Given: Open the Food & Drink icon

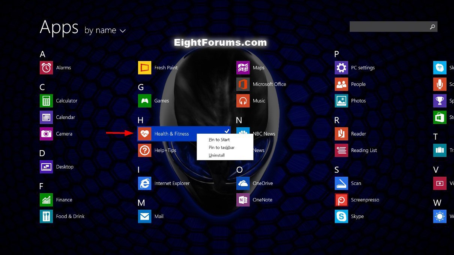Looking at the screenshot, I should (46, 216).
